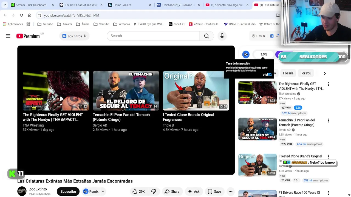351x197 pixels.
Task: Open the Amiami bookmarks folder
Action: point(64,24)
